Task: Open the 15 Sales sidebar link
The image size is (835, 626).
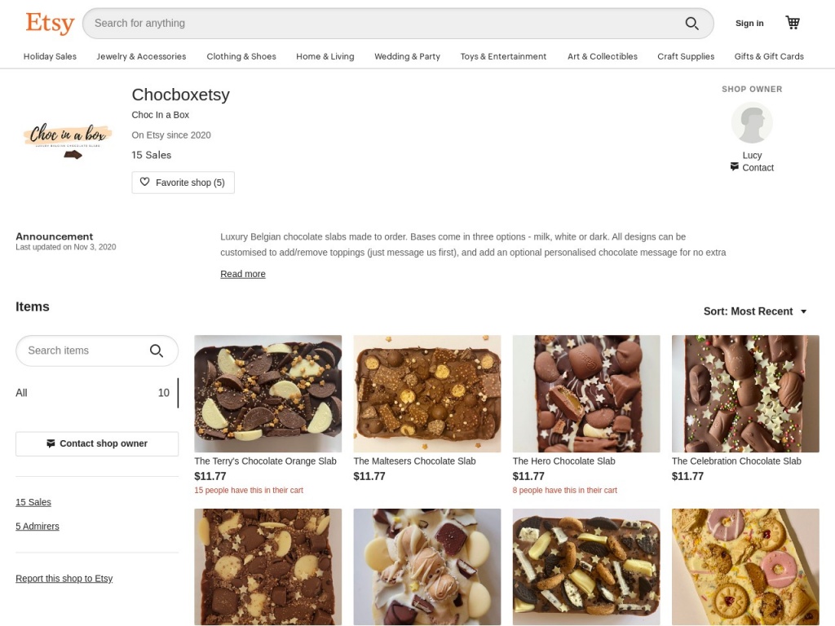Action: coord(33,502)
